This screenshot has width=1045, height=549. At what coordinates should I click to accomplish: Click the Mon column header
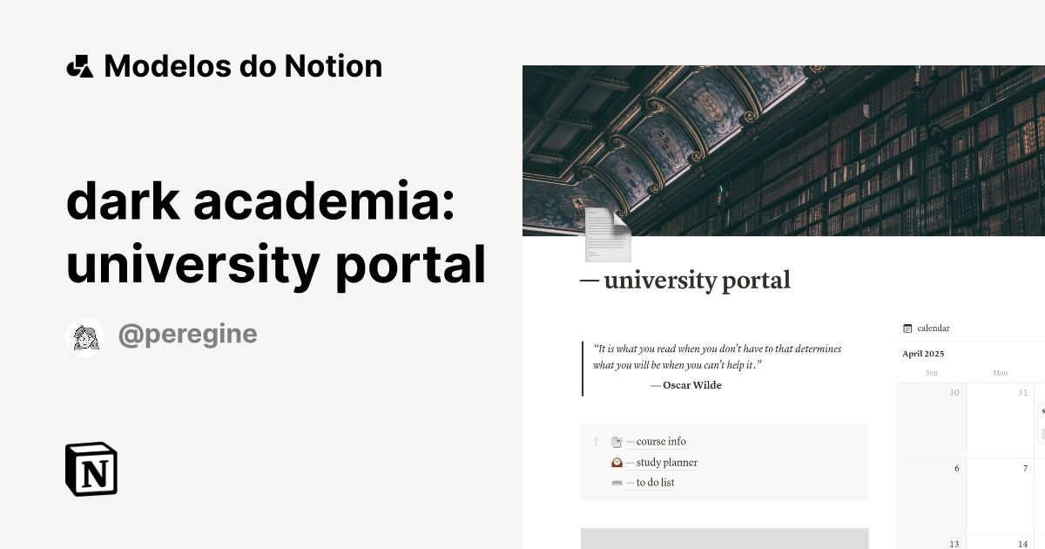[1000, 372]
